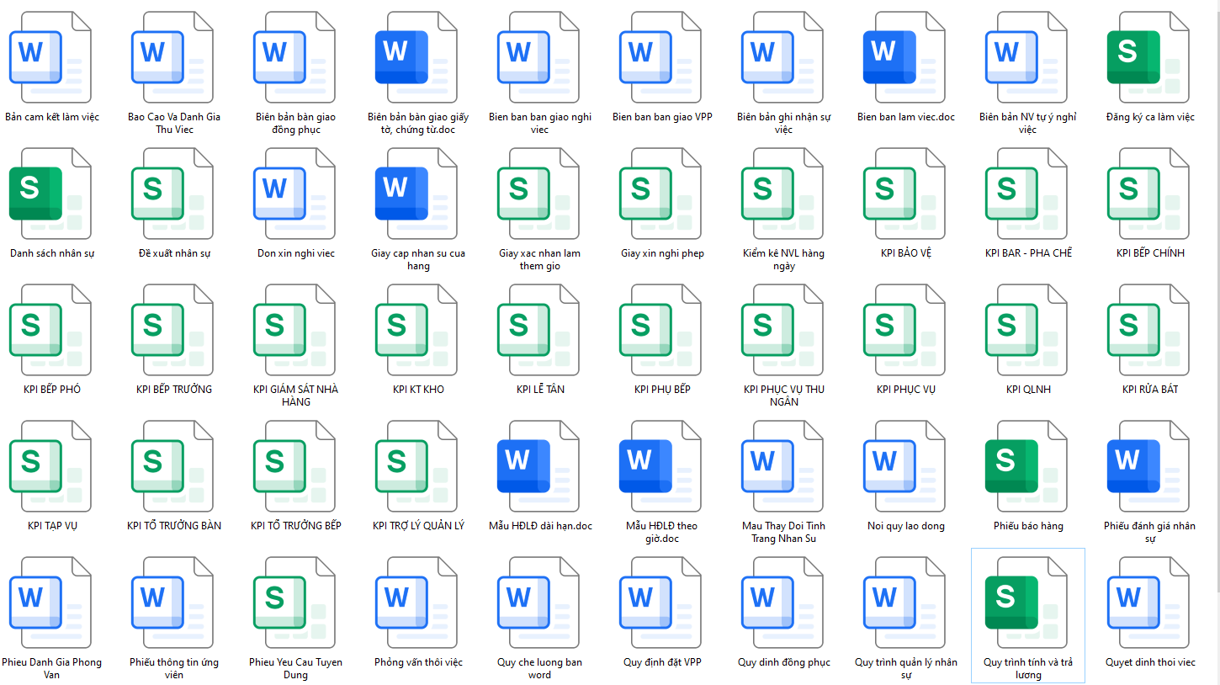Screen dimensions: 1220x685
Task: Select the KPI BAR - PHA CHẾ file icon
Action: [x=1026, y=194]
